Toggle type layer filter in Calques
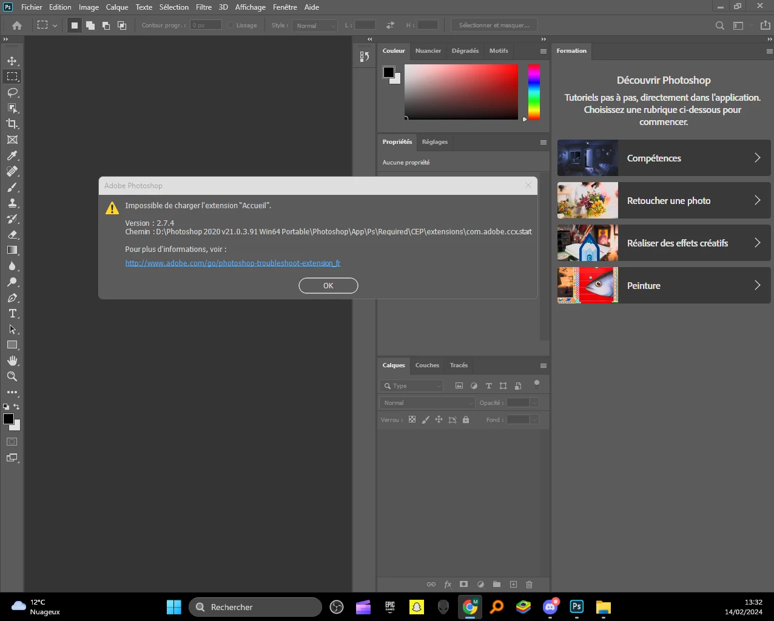 488,386
